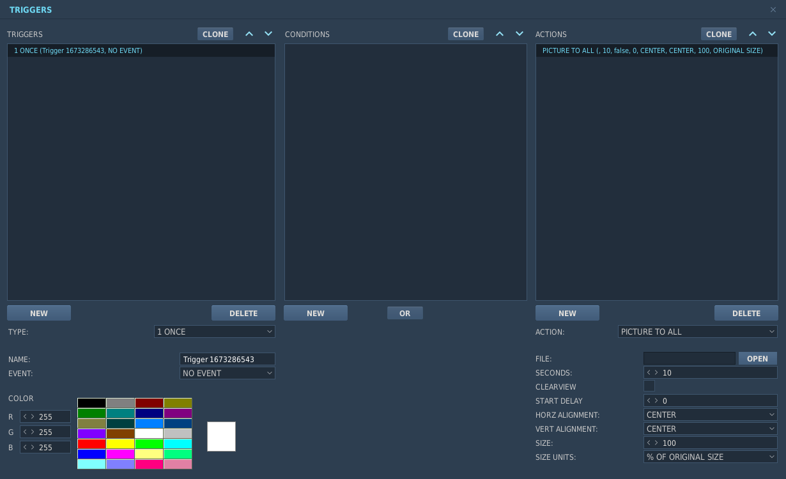Screen dimensions: 786x479
Task: Move action down in Actions panel
Action: [x=772, y=34]
